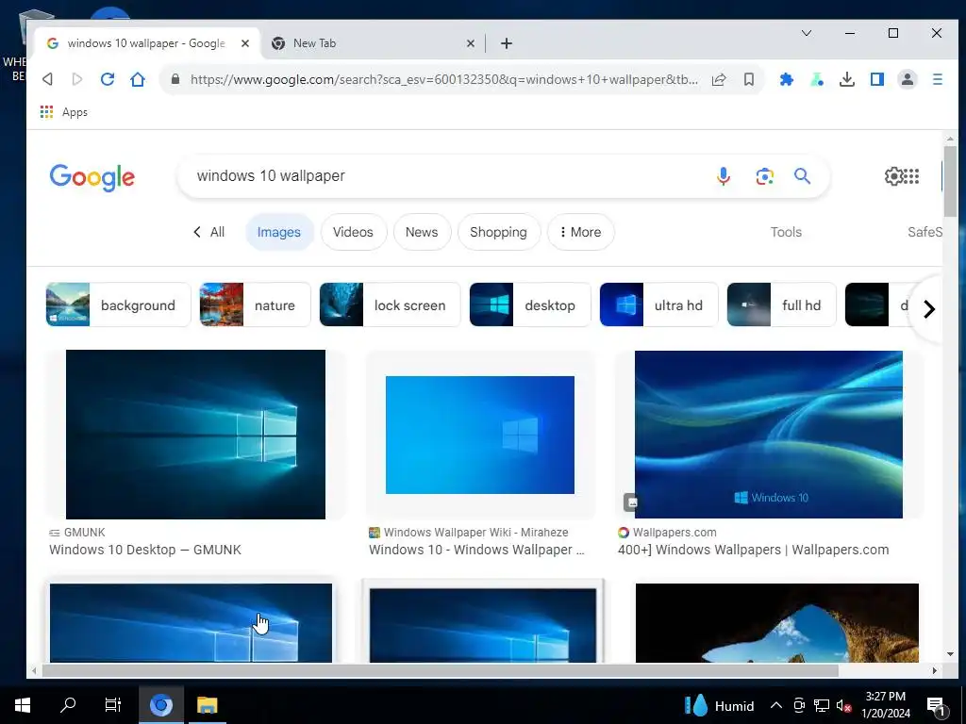Click the muted volume tray icon

pyautogui.click(x=843, y=705)
